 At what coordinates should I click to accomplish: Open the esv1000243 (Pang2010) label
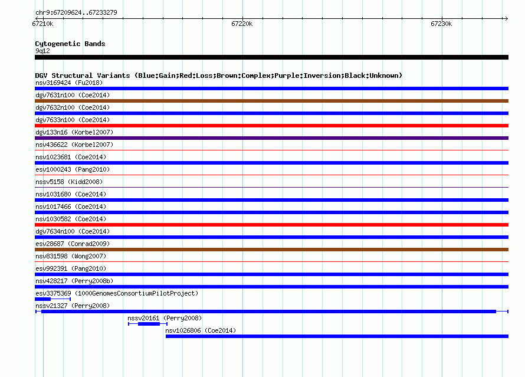tap(73, 169)
